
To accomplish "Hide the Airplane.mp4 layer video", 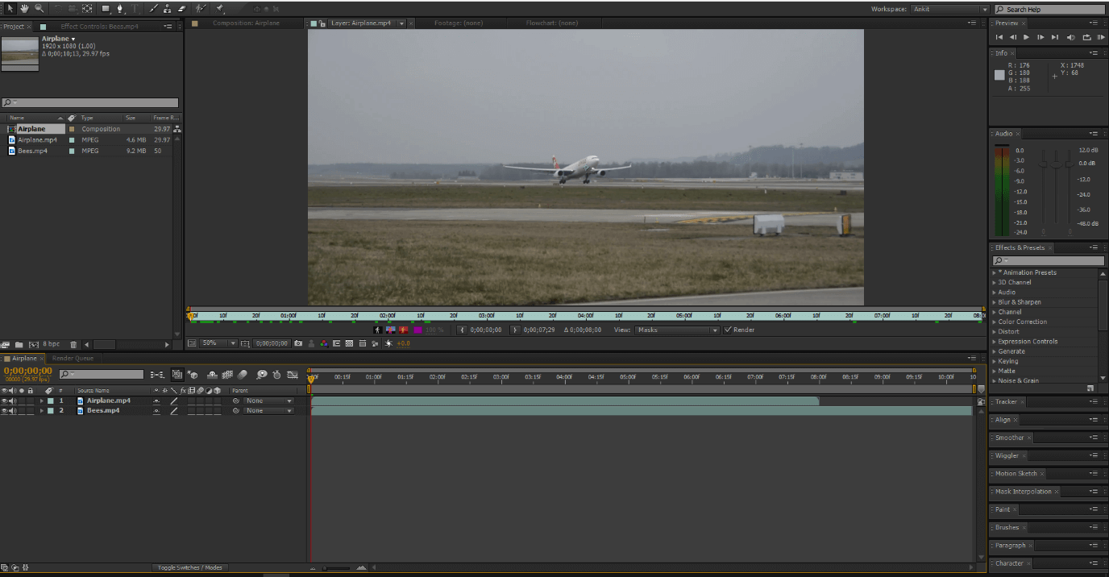I will click(4, 401).
